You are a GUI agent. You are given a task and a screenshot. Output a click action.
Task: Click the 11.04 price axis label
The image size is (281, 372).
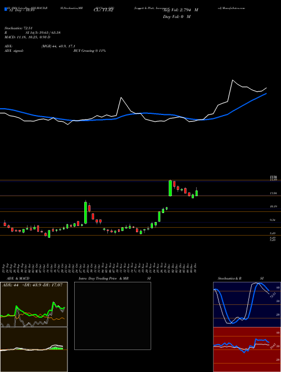pyautogui.click(x=273, y=193)
